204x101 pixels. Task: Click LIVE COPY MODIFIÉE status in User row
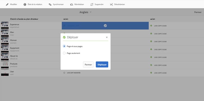tap(73, 73)
